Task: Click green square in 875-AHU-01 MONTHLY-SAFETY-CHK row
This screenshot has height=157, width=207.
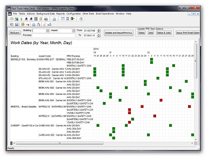Action: (x=158, y=78)
